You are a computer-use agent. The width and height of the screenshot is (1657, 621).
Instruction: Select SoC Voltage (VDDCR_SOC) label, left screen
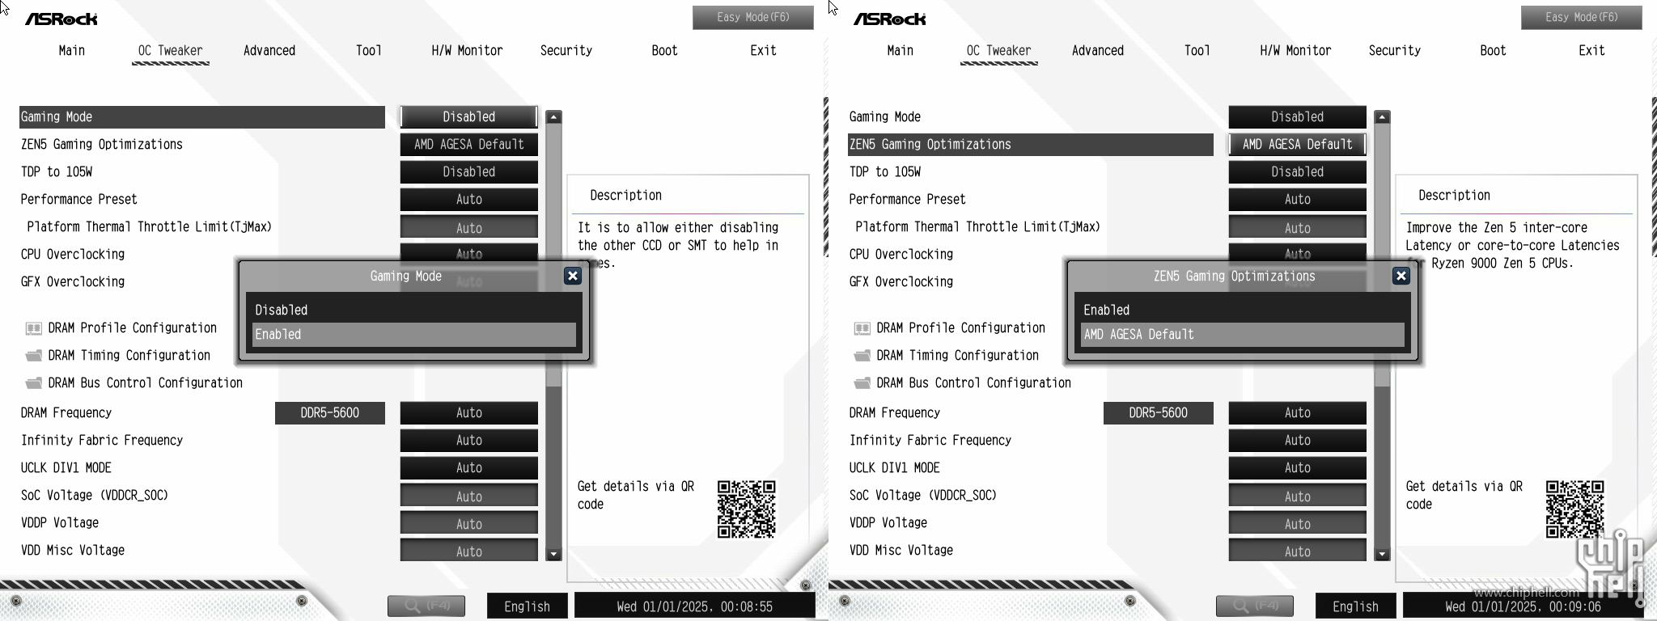pyautogui.click(x=95, y=496)
